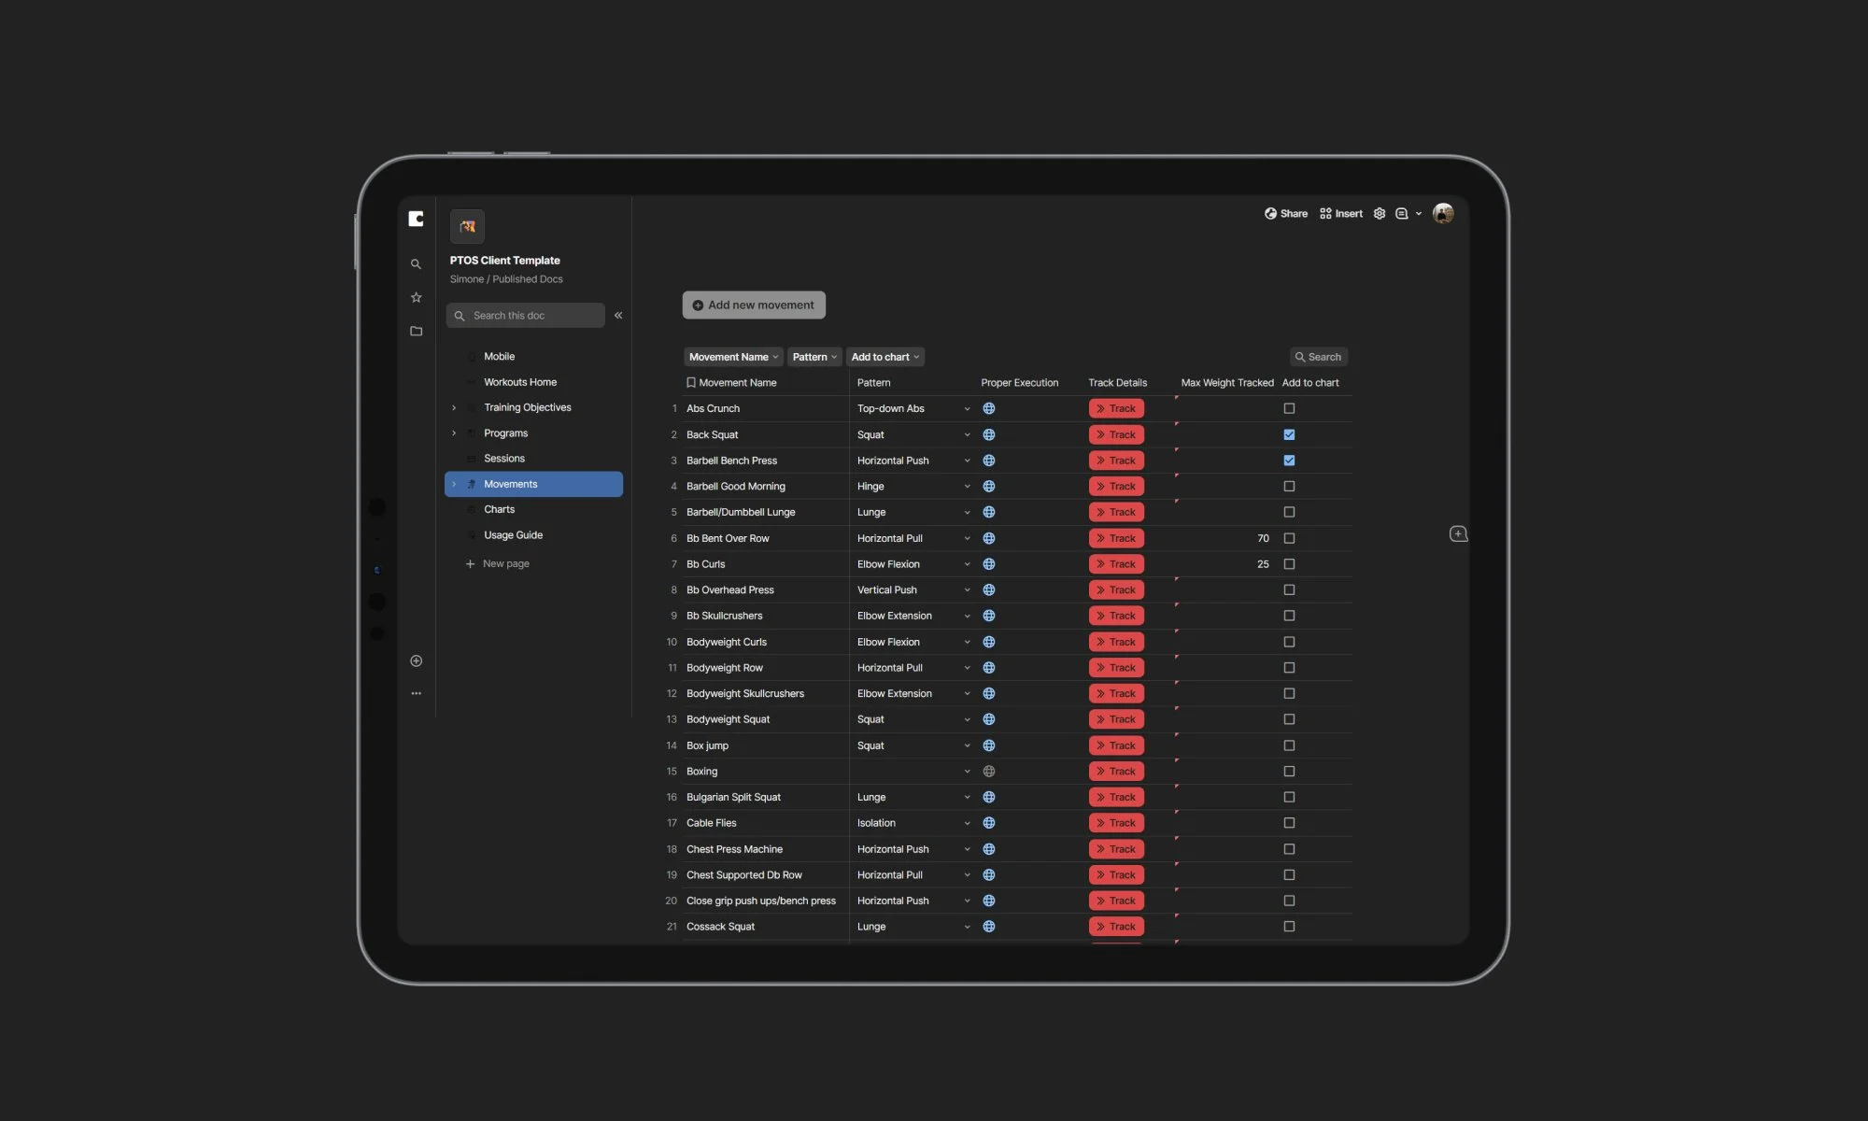Check Add to chart for Abs Crunch
1868x1121 pixels.
[1289, 409]
